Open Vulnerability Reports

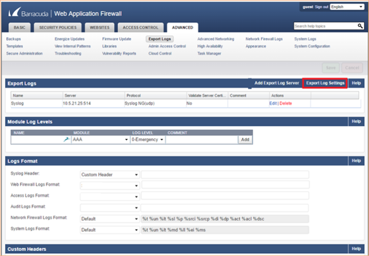(119, 53)
